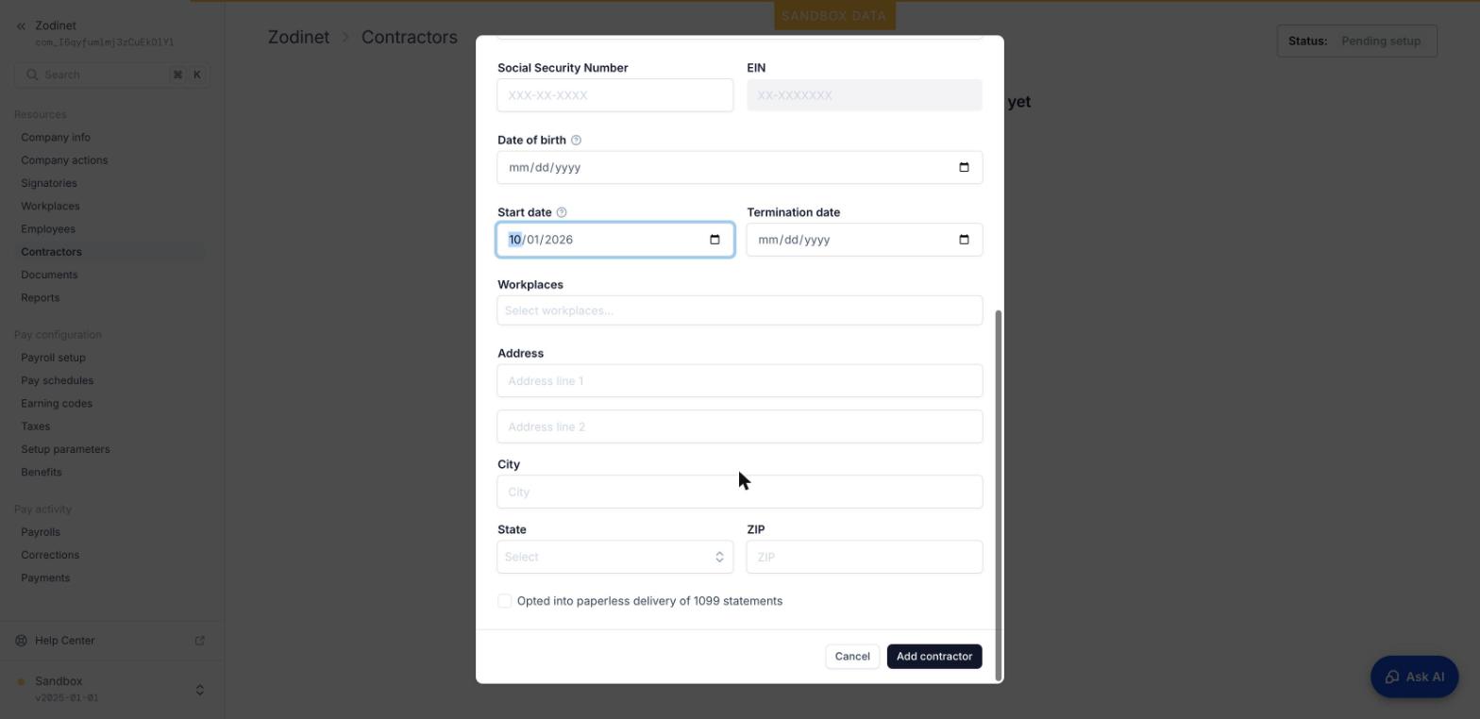Open the Help Center link
Screen dimensions: 1480x719
(x=64, y=641)
